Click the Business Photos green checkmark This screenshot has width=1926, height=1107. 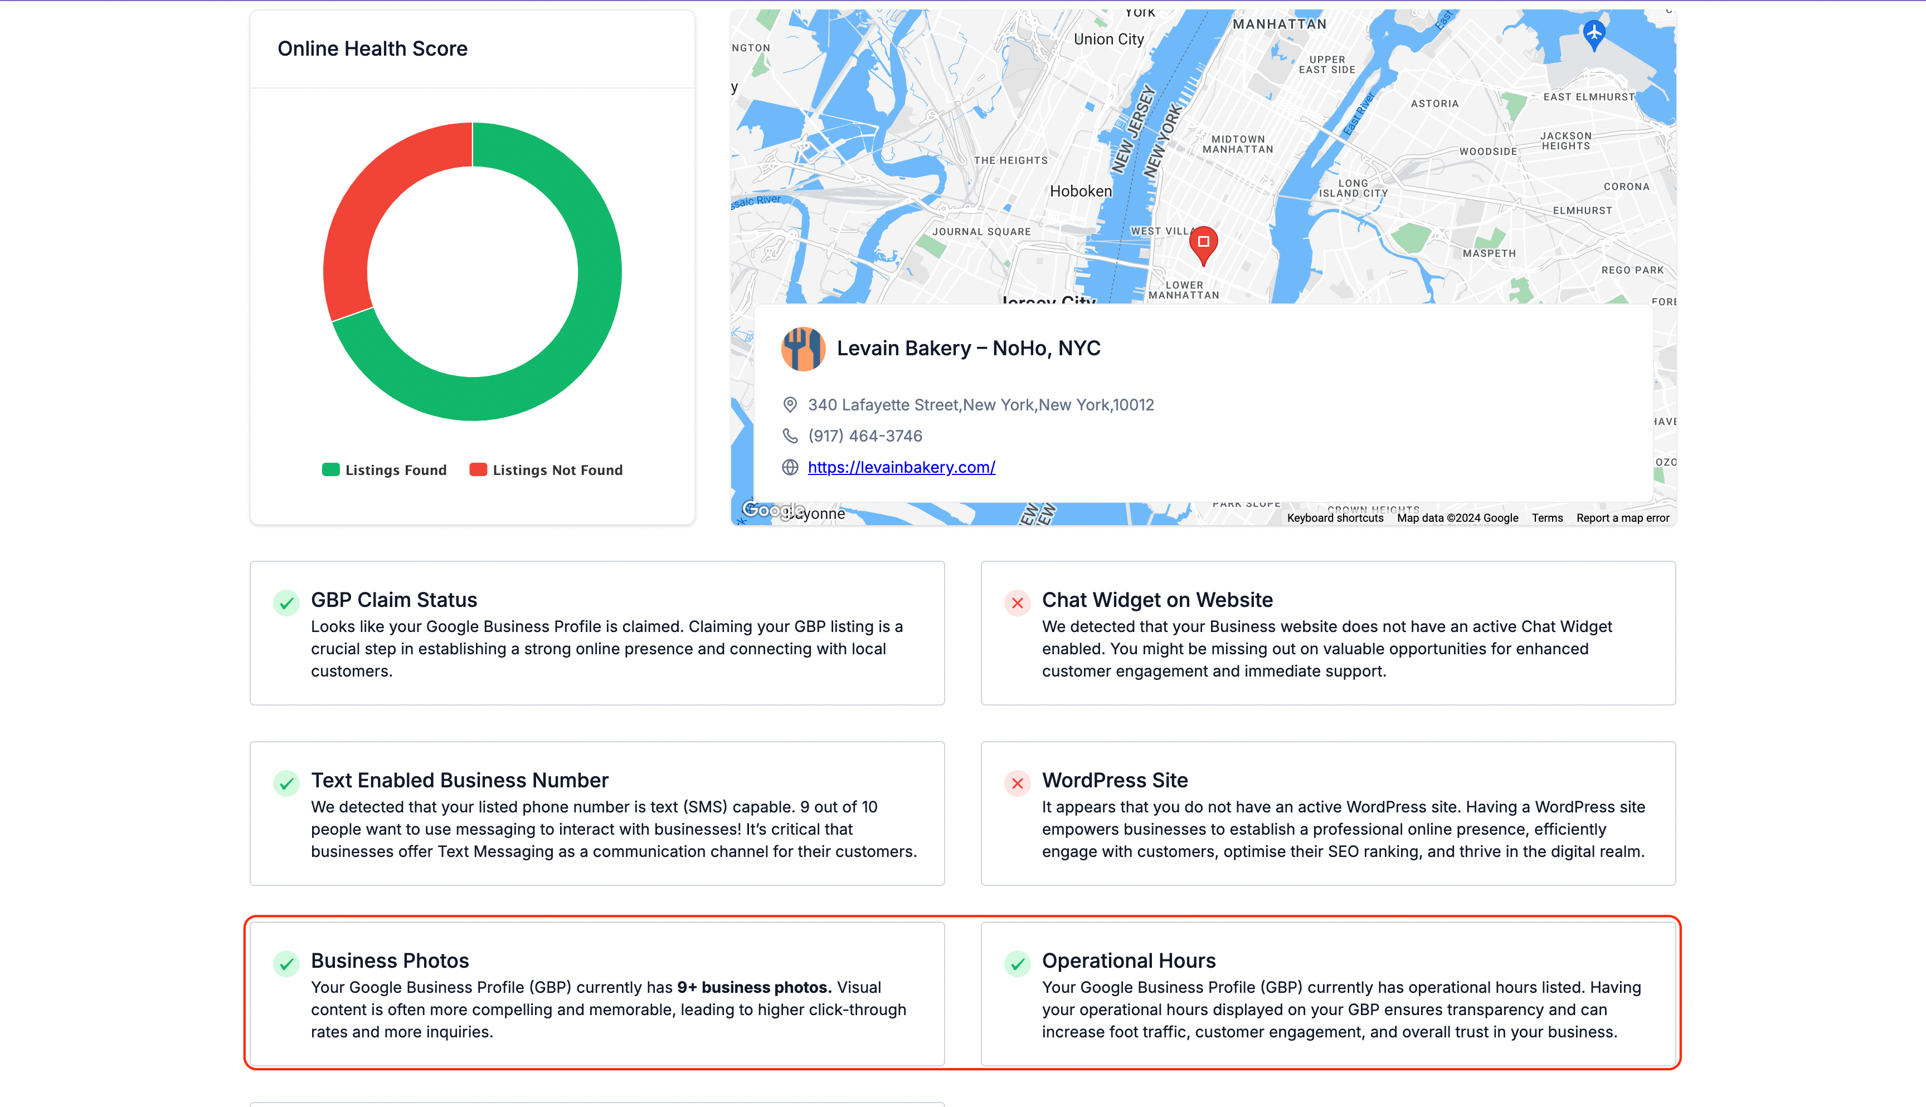click(286, 964)
